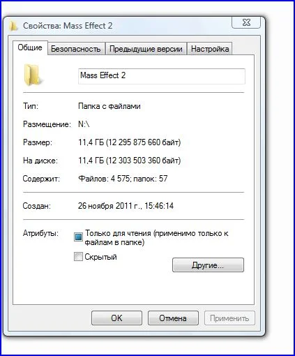
Task: Click the Отмена button
Action: 173,318
